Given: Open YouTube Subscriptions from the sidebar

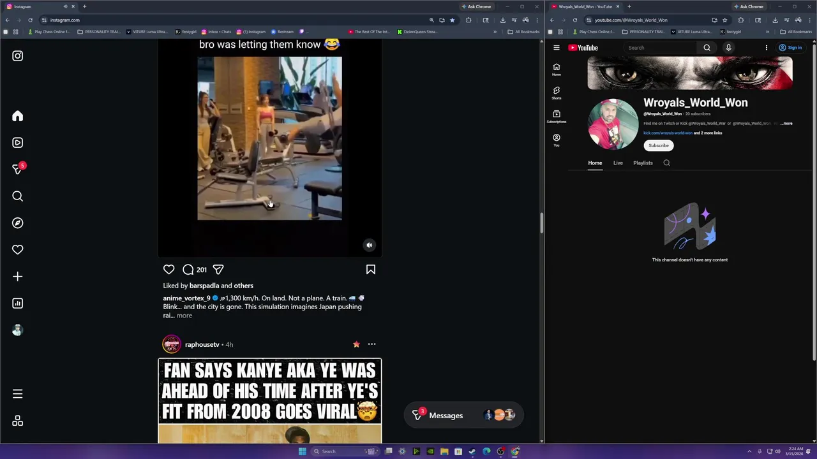Looking at the screenshot, I should [x=557, y=117].
